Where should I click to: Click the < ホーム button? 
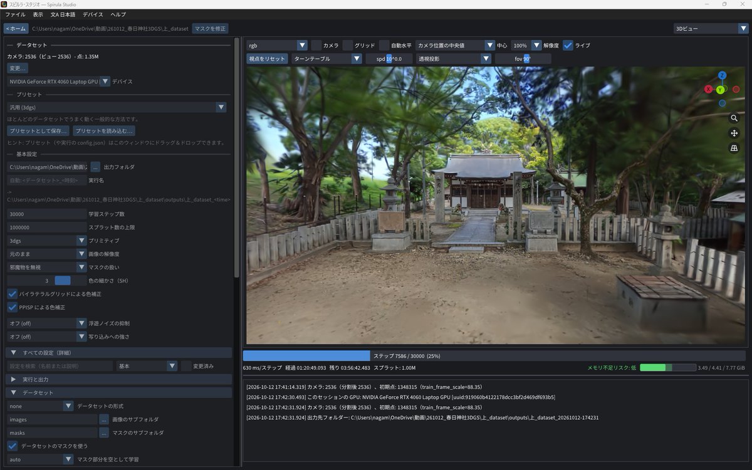16,28
